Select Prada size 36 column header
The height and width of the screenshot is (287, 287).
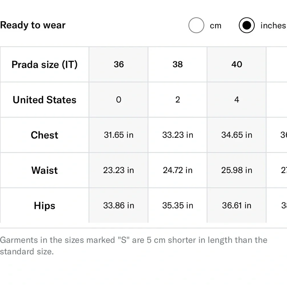click(x=119, y=64)
